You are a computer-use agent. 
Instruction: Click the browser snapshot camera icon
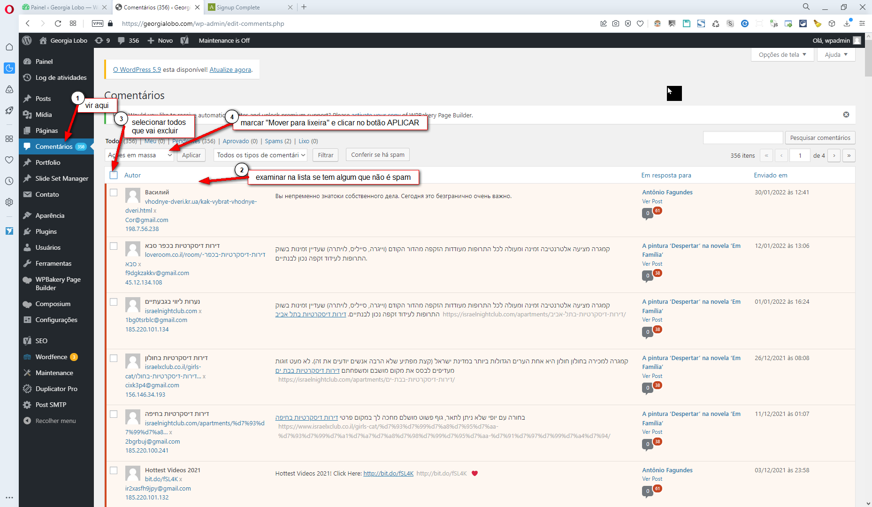coord(616,23)
